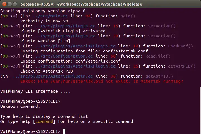Click 'Plugin version [1.0]' line
201x134 pixels.
pyautogui.click(x=43, y=41)
